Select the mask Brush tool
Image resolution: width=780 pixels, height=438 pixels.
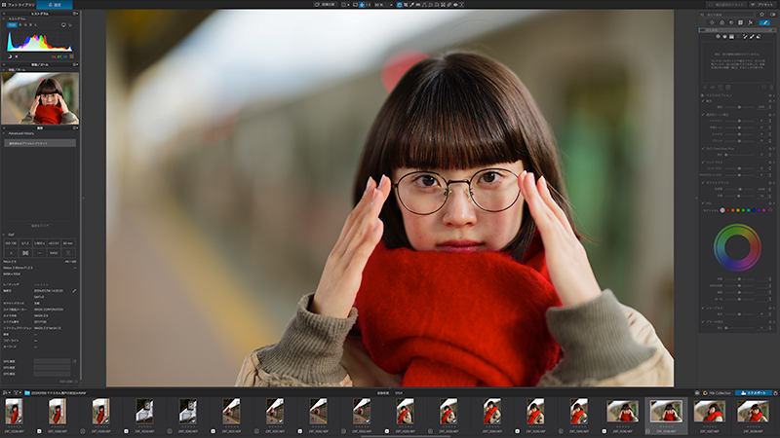[x=751, y=36]
